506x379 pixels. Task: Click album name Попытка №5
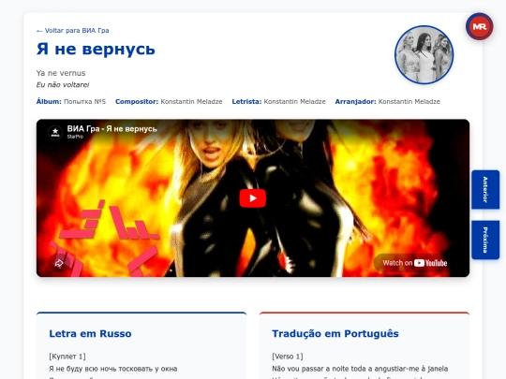point(85,101)
